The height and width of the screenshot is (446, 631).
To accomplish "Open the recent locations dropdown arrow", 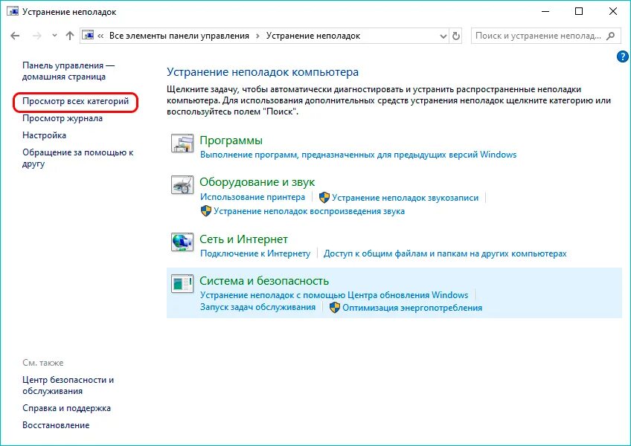I will pos(54,36).
